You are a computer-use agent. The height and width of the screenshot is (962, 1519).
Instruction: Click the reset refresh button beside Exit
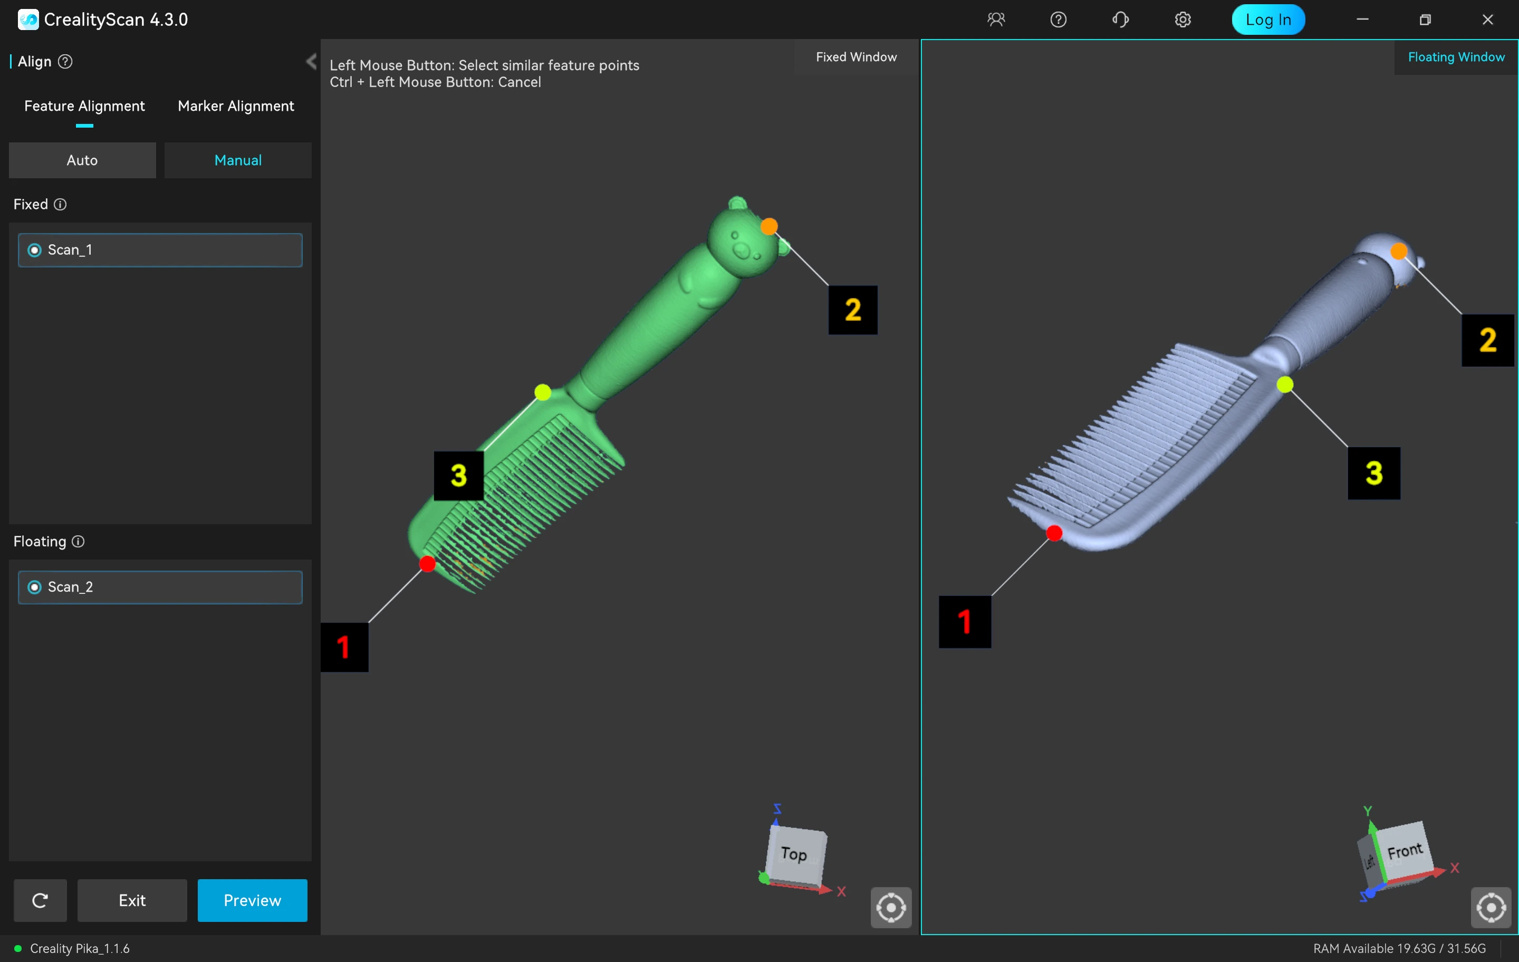click(x=41, y=900)
